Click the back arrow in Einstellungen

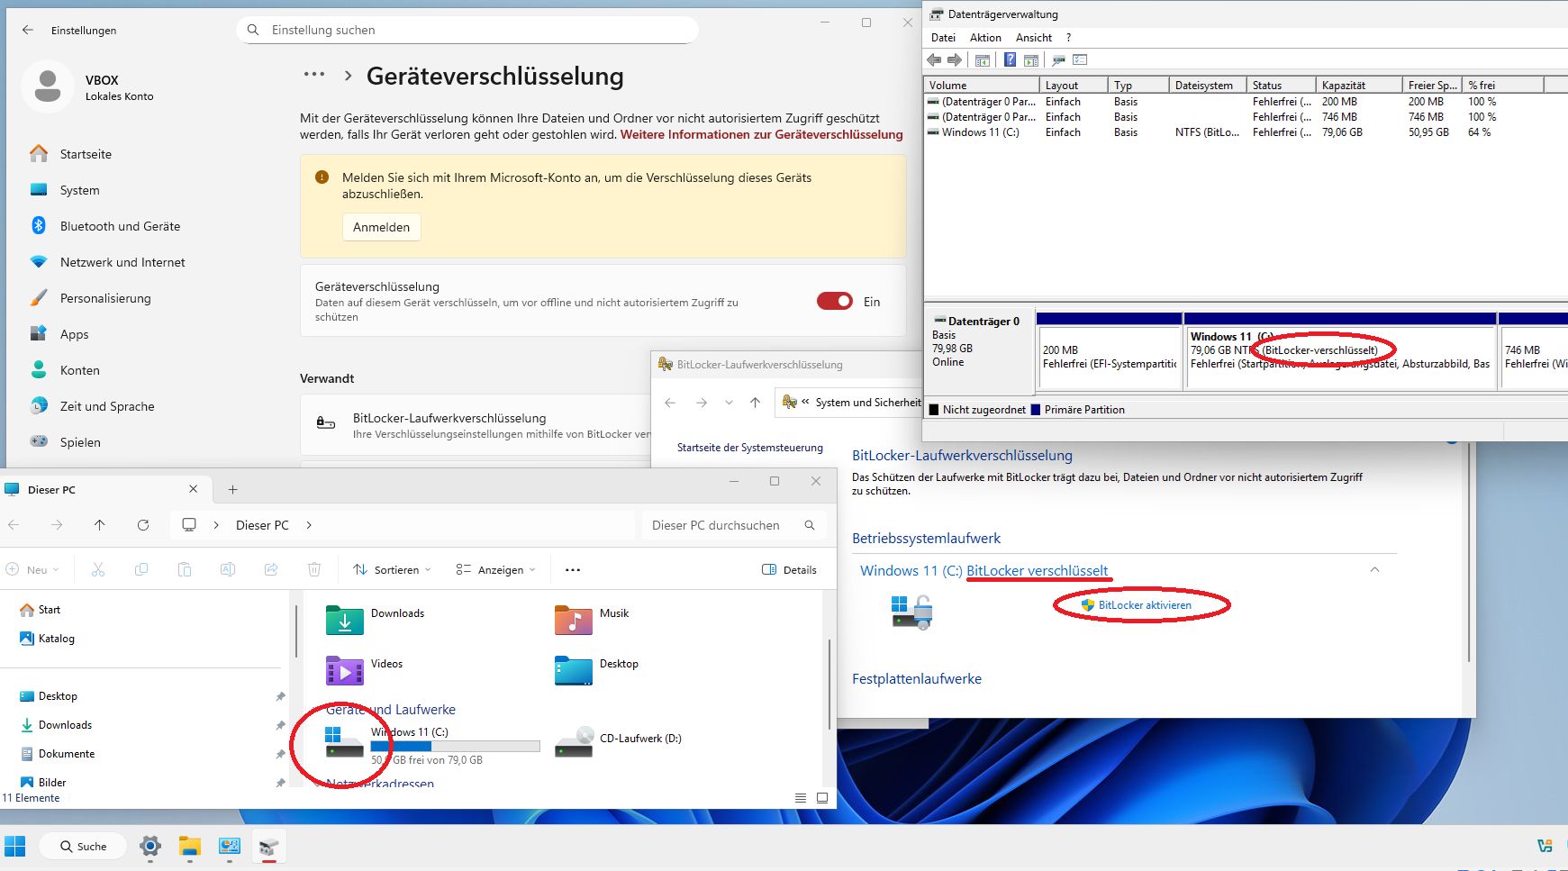tap(28, 30)
